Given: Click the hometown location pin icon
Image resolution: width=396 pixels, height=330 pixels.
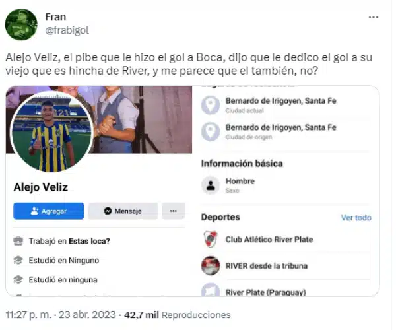Looking at the screenshot, I should tap(211, 131).
